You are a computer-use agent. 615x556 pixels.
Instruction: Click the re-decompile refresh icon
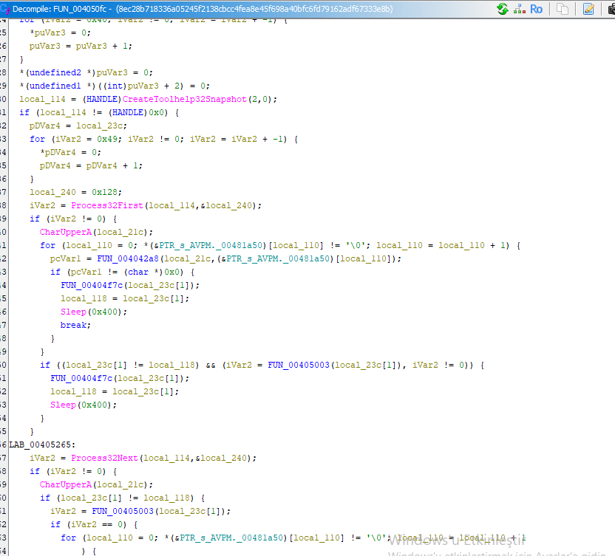pyautogui.click(x=503, y=9)
